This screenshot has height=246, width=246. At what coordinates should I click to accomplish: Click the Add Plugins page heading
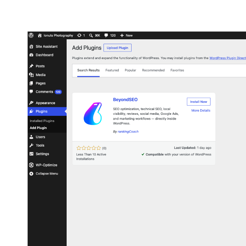pos(87,48)
